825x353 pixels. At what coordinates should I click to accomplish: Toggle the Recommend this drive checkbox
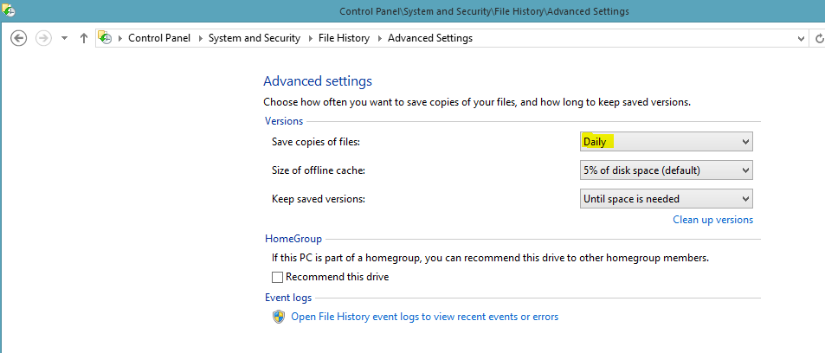[277, 277]
